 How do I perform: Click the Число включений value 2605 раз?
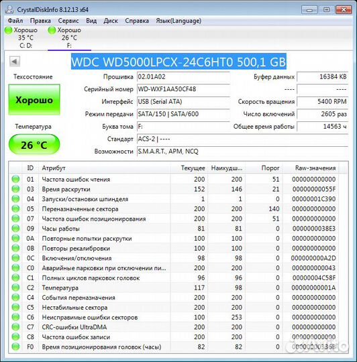[322, 114]
